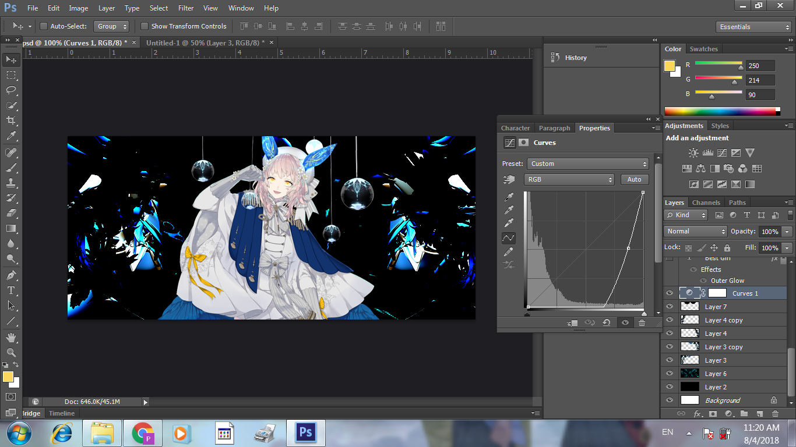Enable the Auto-Select checkbox

(x=44, y=26)
